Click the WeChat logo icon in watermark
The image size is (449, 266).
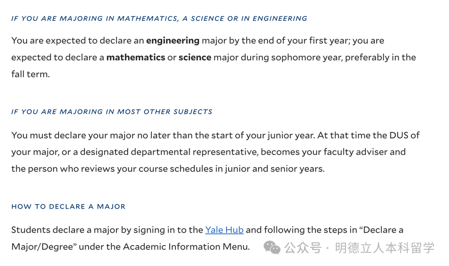272,248
